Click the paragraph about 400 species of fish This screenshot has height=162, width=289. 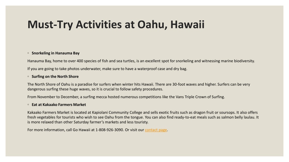tap(141, 61)
